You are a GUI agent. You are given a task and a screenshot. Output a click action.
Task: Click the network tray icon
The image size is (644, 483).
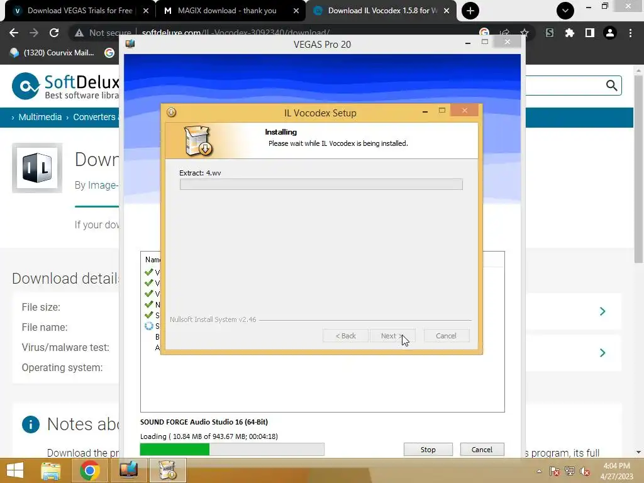(570, 471)
